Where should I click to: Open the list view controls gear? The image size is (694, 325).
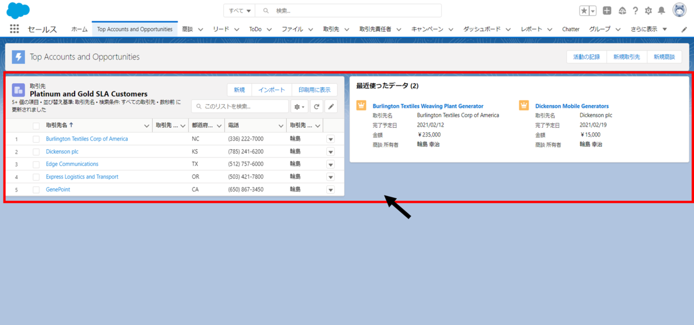pos(300,106)
